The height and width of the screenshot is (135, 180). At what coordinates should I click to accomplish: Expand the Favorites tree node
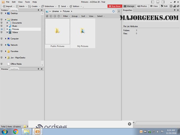[6, 51]
